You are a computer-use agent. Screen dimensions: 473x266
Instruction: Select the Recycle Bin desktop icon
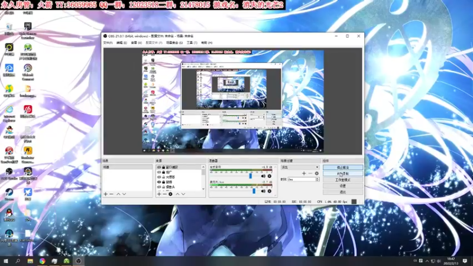click(9, 29)
